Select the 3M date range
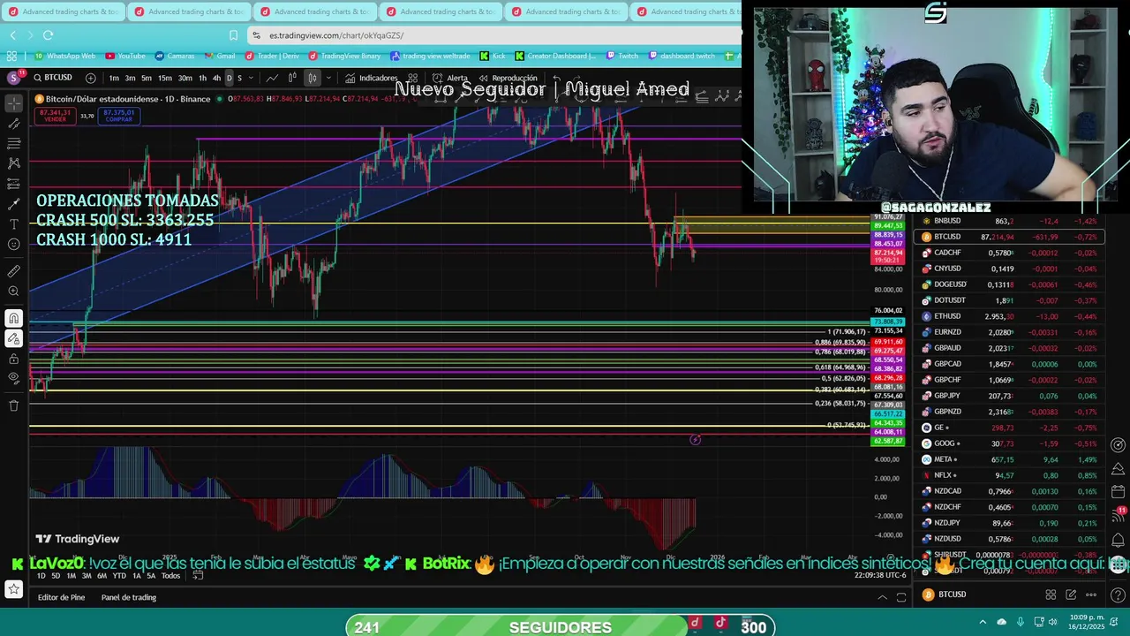Viewport: 1130px width, 636px height. click(87, 576)
